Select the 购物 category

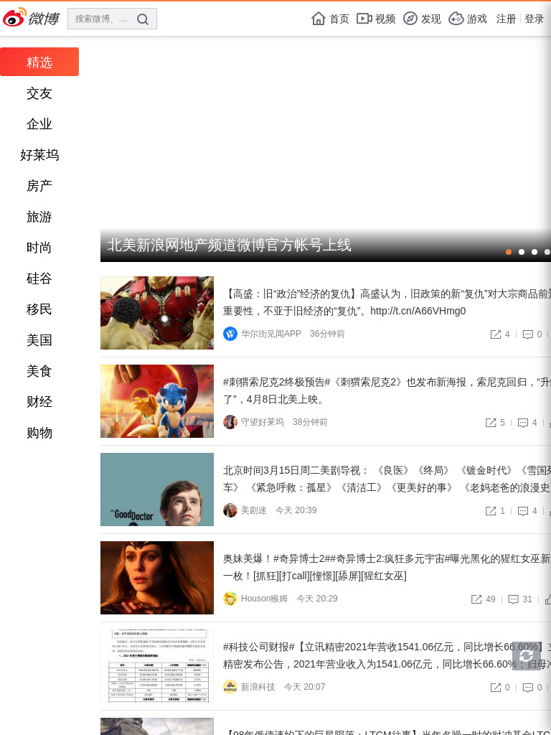tap(39, 433)
